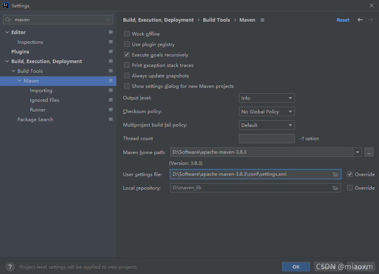Open Importing under Maven
The width and height of the screenshot is (379, 274).
pos(41,91)
